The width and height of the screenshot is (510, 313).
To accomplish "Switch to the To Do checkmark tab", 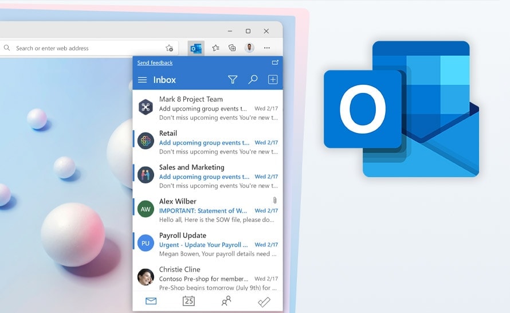I will pos(264,302).
